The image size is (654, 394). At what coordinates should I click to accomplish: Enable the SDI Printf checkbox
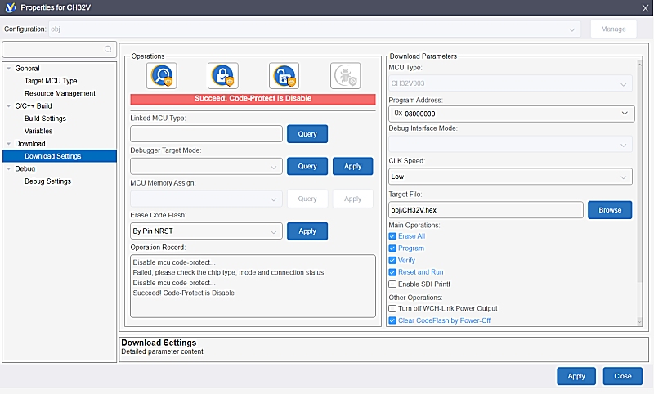392,284
